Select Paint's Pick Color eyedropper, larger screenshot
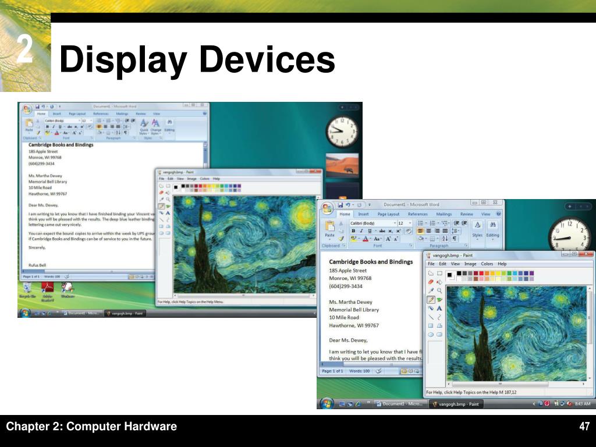Viewport: 596px width, 447px height. pos(431,290)
